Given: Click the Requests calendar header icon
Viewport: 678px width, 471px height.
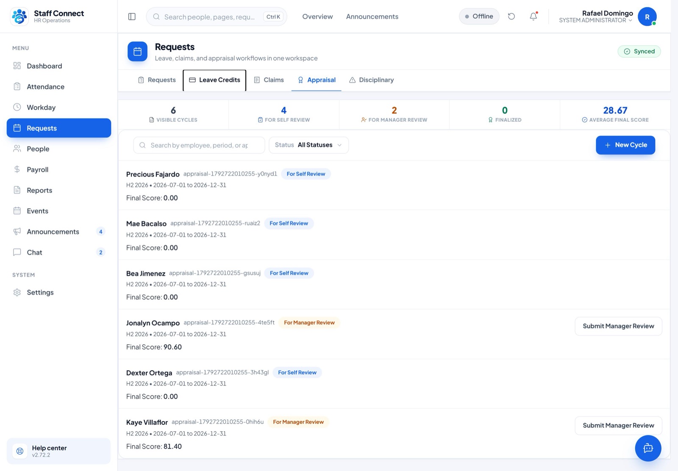Looking at the screenshot, I should pos(137,51).
